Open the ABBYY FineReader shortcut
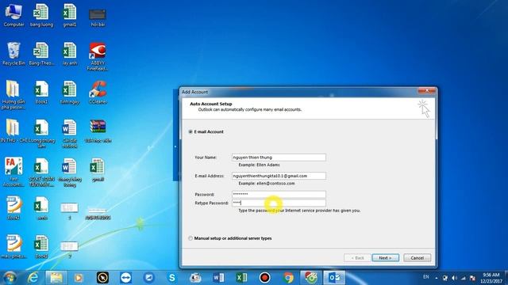The height and width of the screenshot is (285, 508). pyautogui.click(x=98, y=56)
